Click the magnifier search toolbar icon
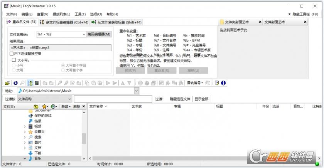This screenshot has width=324, height=168. 22,83
